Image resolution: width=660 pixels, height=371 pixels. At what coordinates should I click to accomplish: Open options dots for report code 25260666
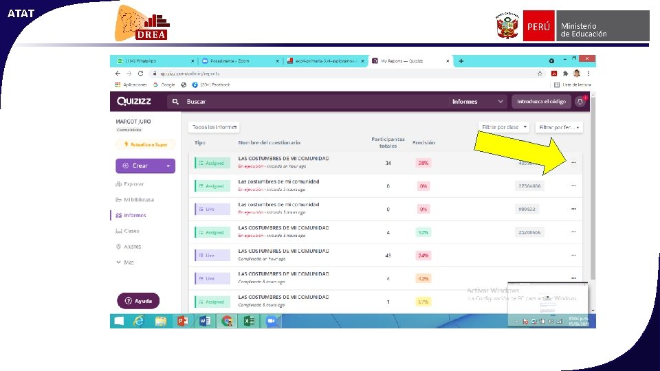click(x=573, y=232)
